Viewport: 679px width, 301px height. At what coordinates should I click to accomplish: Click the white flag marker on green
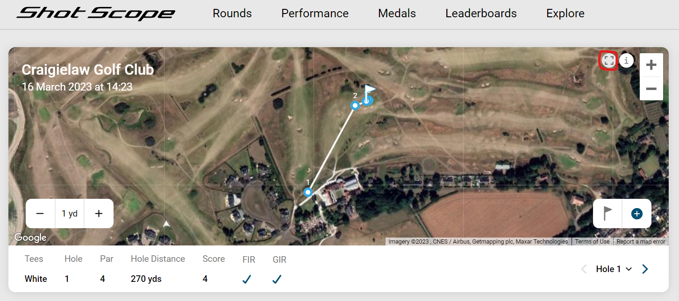pos(369,91)
